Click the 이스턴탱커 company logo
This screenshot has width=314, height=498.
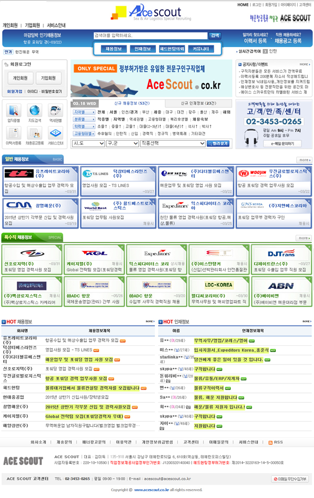219,253
